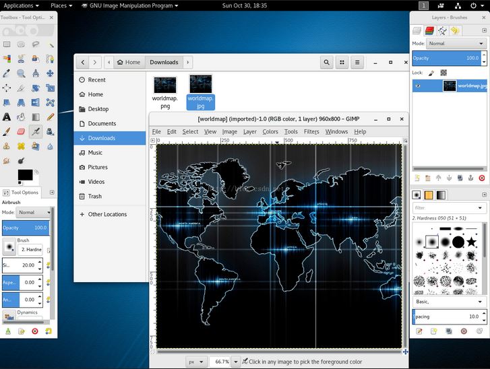Open the px unit dropdown in status bar

pyautogui.click(x=195, y=362)
